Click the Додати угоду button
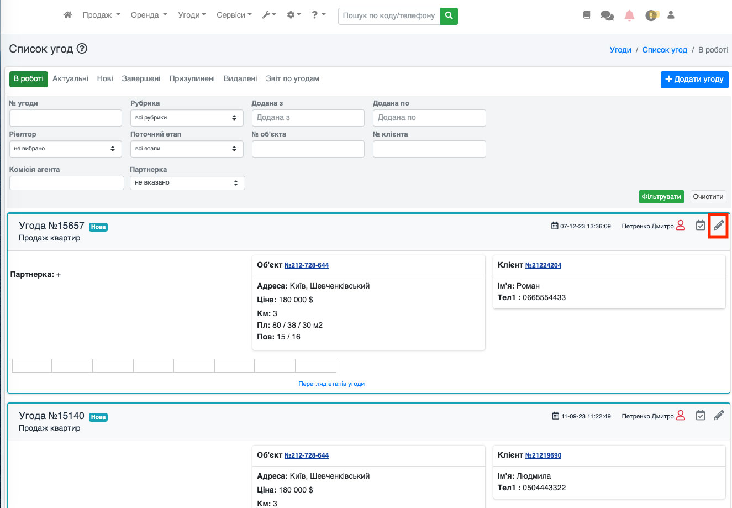732x508 pixels. pos(694,80)
